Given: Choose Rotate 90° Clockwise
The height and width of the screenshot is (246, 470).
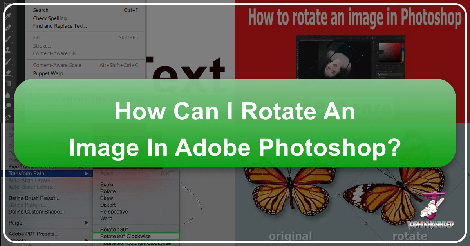Looking at the screenshot, I should (125, 236).
